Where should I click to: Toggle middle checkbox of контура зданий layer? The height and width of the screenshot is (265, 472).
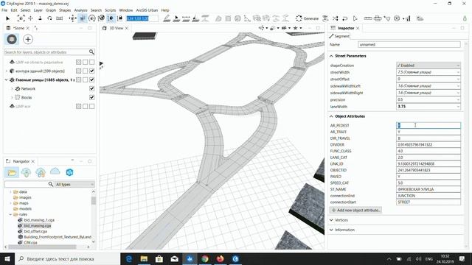[86, 71]
